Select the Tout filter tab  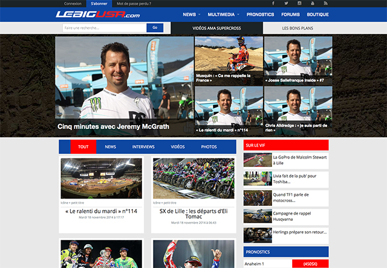83,147
